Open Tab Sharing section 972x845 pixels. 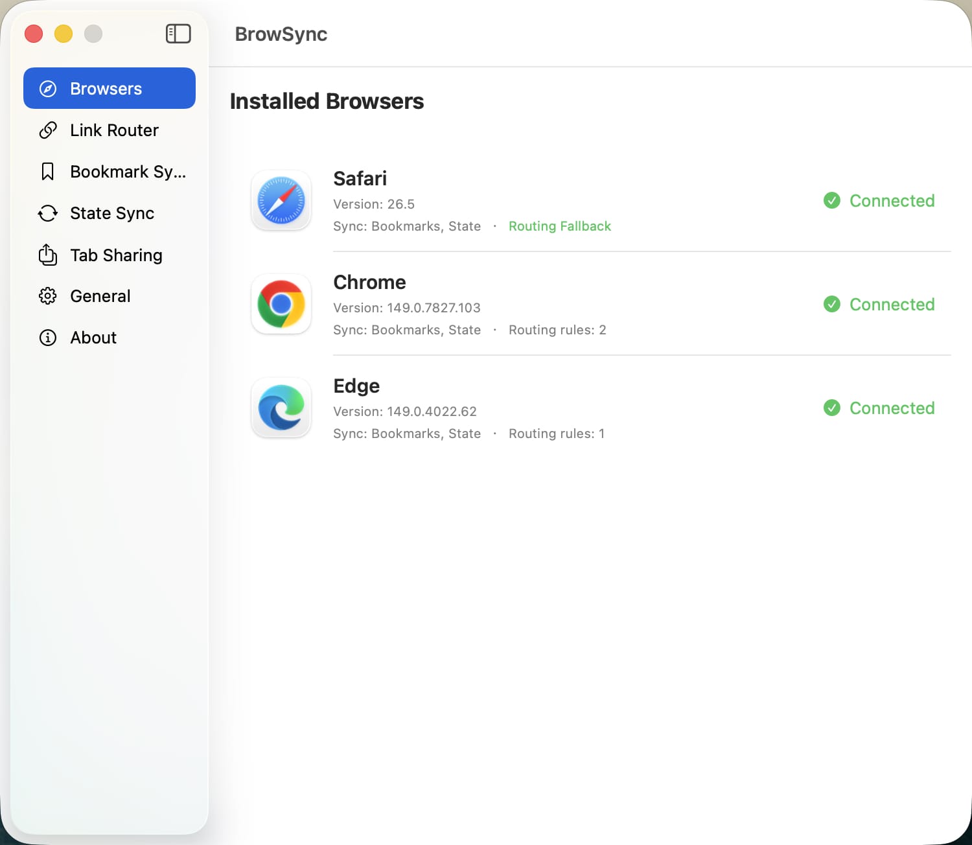coord(110,255)
